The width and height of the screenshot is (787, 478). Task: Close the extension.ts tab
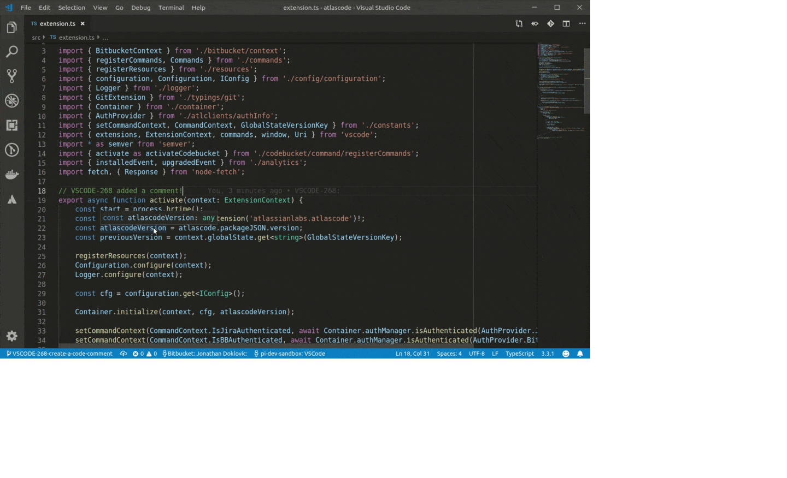(x=83, y=23)
